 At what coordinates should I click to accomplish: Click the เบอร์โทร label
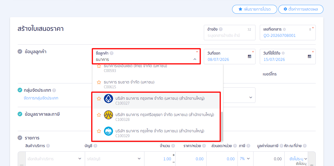[x=269, y=74]
